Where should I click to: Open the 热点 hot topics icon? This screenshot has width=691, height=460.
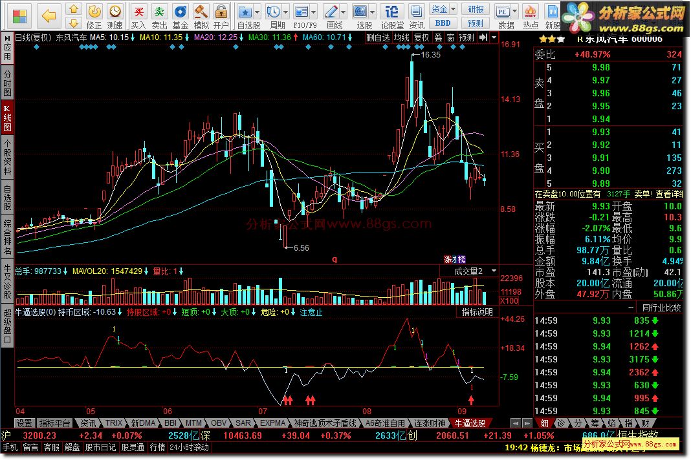(x=531, y=12)
